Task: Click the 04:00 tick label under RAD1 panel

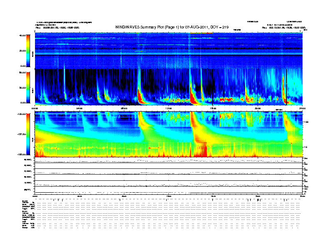Action: tap(79, 108)
